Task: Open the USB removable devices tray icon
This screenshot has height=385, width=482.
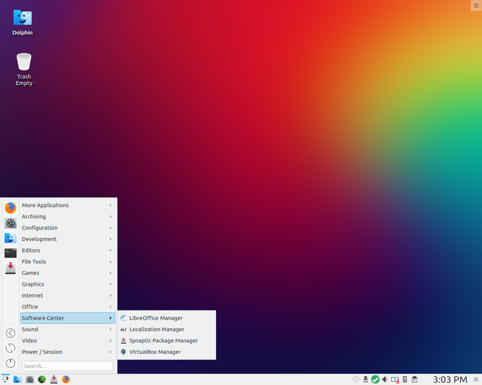Action: 366,379
